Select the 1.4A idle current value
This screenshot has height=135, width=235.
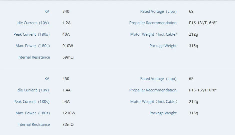click(66, 90)
